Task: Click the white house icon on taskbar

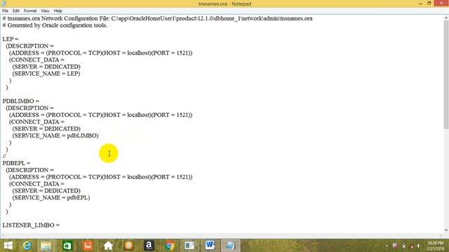Action: point(108,246)
